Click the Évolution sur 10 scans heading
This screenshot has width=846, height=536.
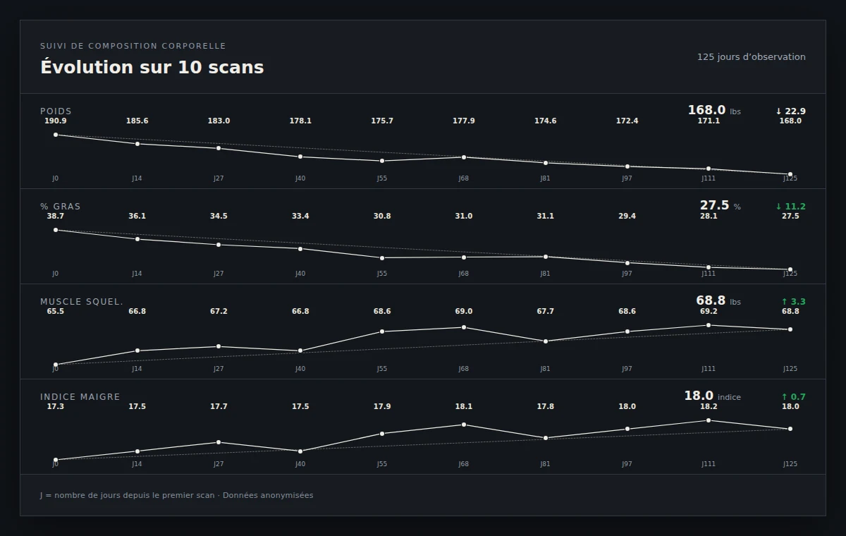pos(152,68)
